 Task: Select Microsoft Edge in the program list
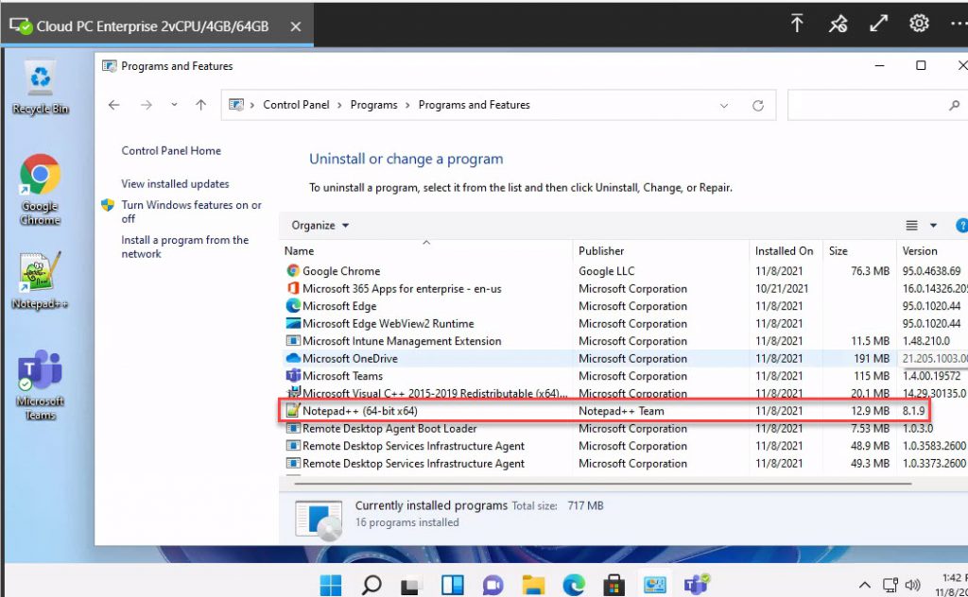[x=624, y=306]
